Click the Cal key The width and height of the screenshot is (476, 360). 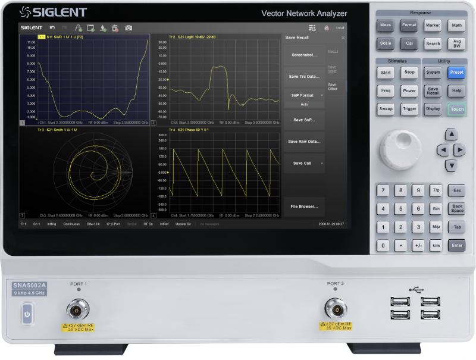point(409,43)
